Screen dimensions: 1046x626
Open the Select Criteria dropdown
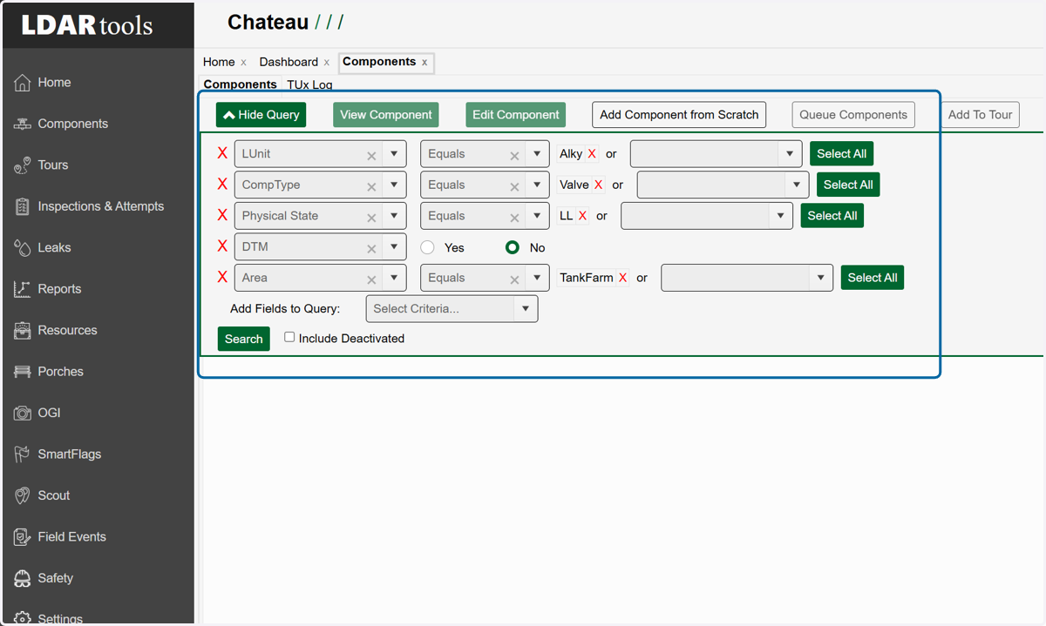point(452,308)
